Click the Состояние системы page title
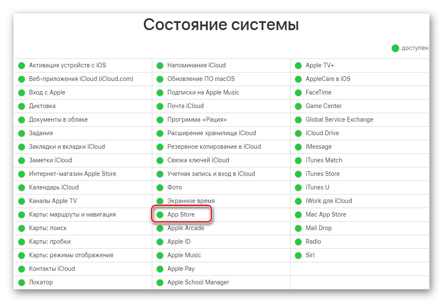The height and width of the screenshot is (303, 443). click(221, 25)
